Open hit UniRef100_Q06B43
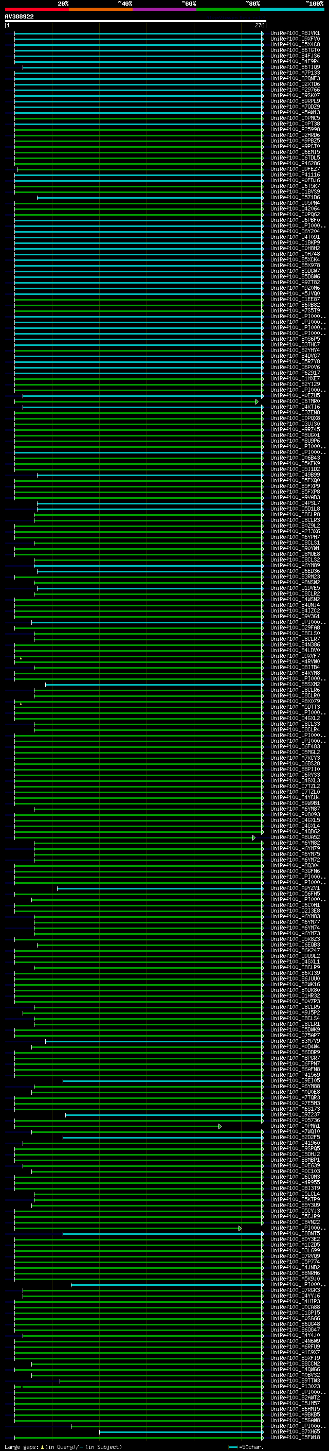Screen dimensions: 329x1451 (x=295, y=458)
